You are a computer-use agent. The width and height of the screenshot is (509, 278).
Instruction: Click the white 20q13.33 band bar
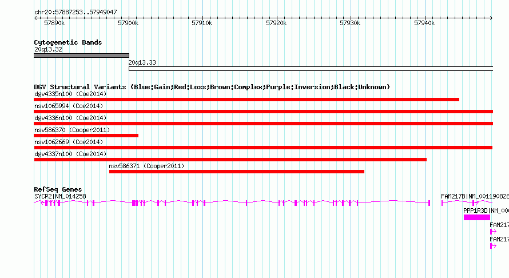(311, 69)
